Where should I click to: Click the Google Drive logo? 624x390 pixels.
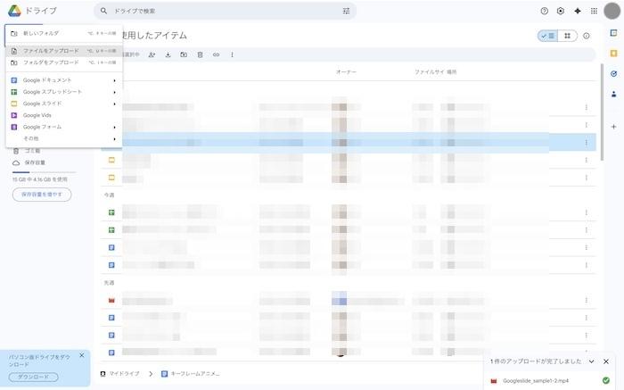pyautogui.click(x=14, y=11)
